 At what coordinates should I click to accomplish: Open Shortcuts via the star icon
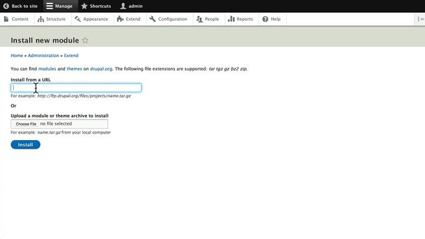click(x=84, y=6)
